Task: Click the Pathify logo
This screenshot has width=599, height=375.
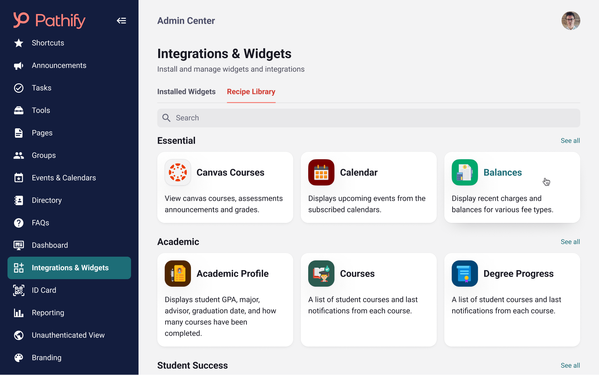Action: (49, 20)
